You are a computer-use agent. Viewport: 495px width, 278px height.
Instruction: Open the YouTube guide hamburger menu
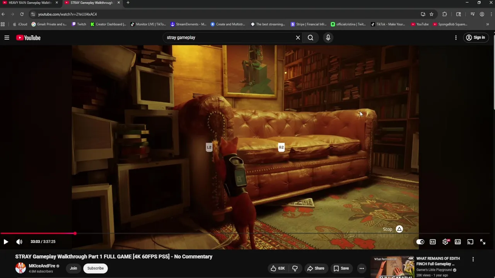7,37
